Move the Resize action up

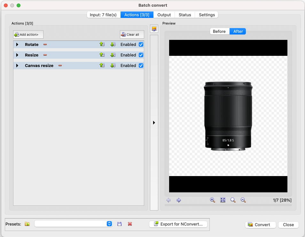click(102, 55)
